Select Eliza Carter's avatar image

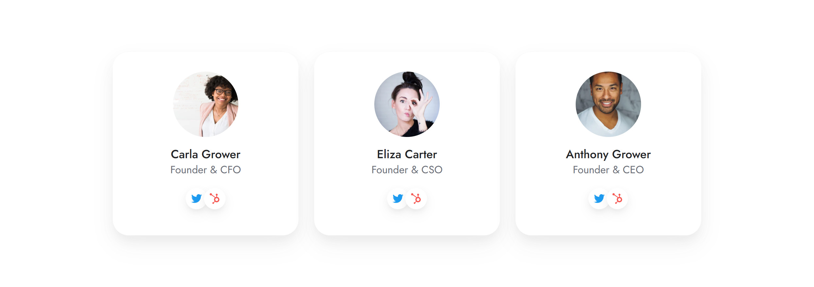coord(407,104)
